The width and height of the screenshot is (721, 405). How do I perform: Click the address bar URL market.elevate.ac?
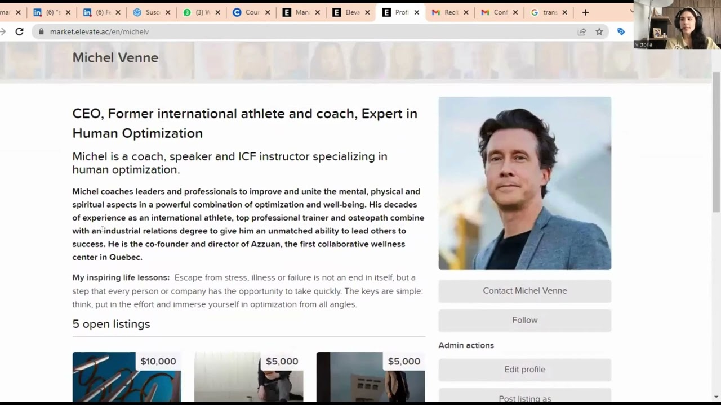(99, 32)
